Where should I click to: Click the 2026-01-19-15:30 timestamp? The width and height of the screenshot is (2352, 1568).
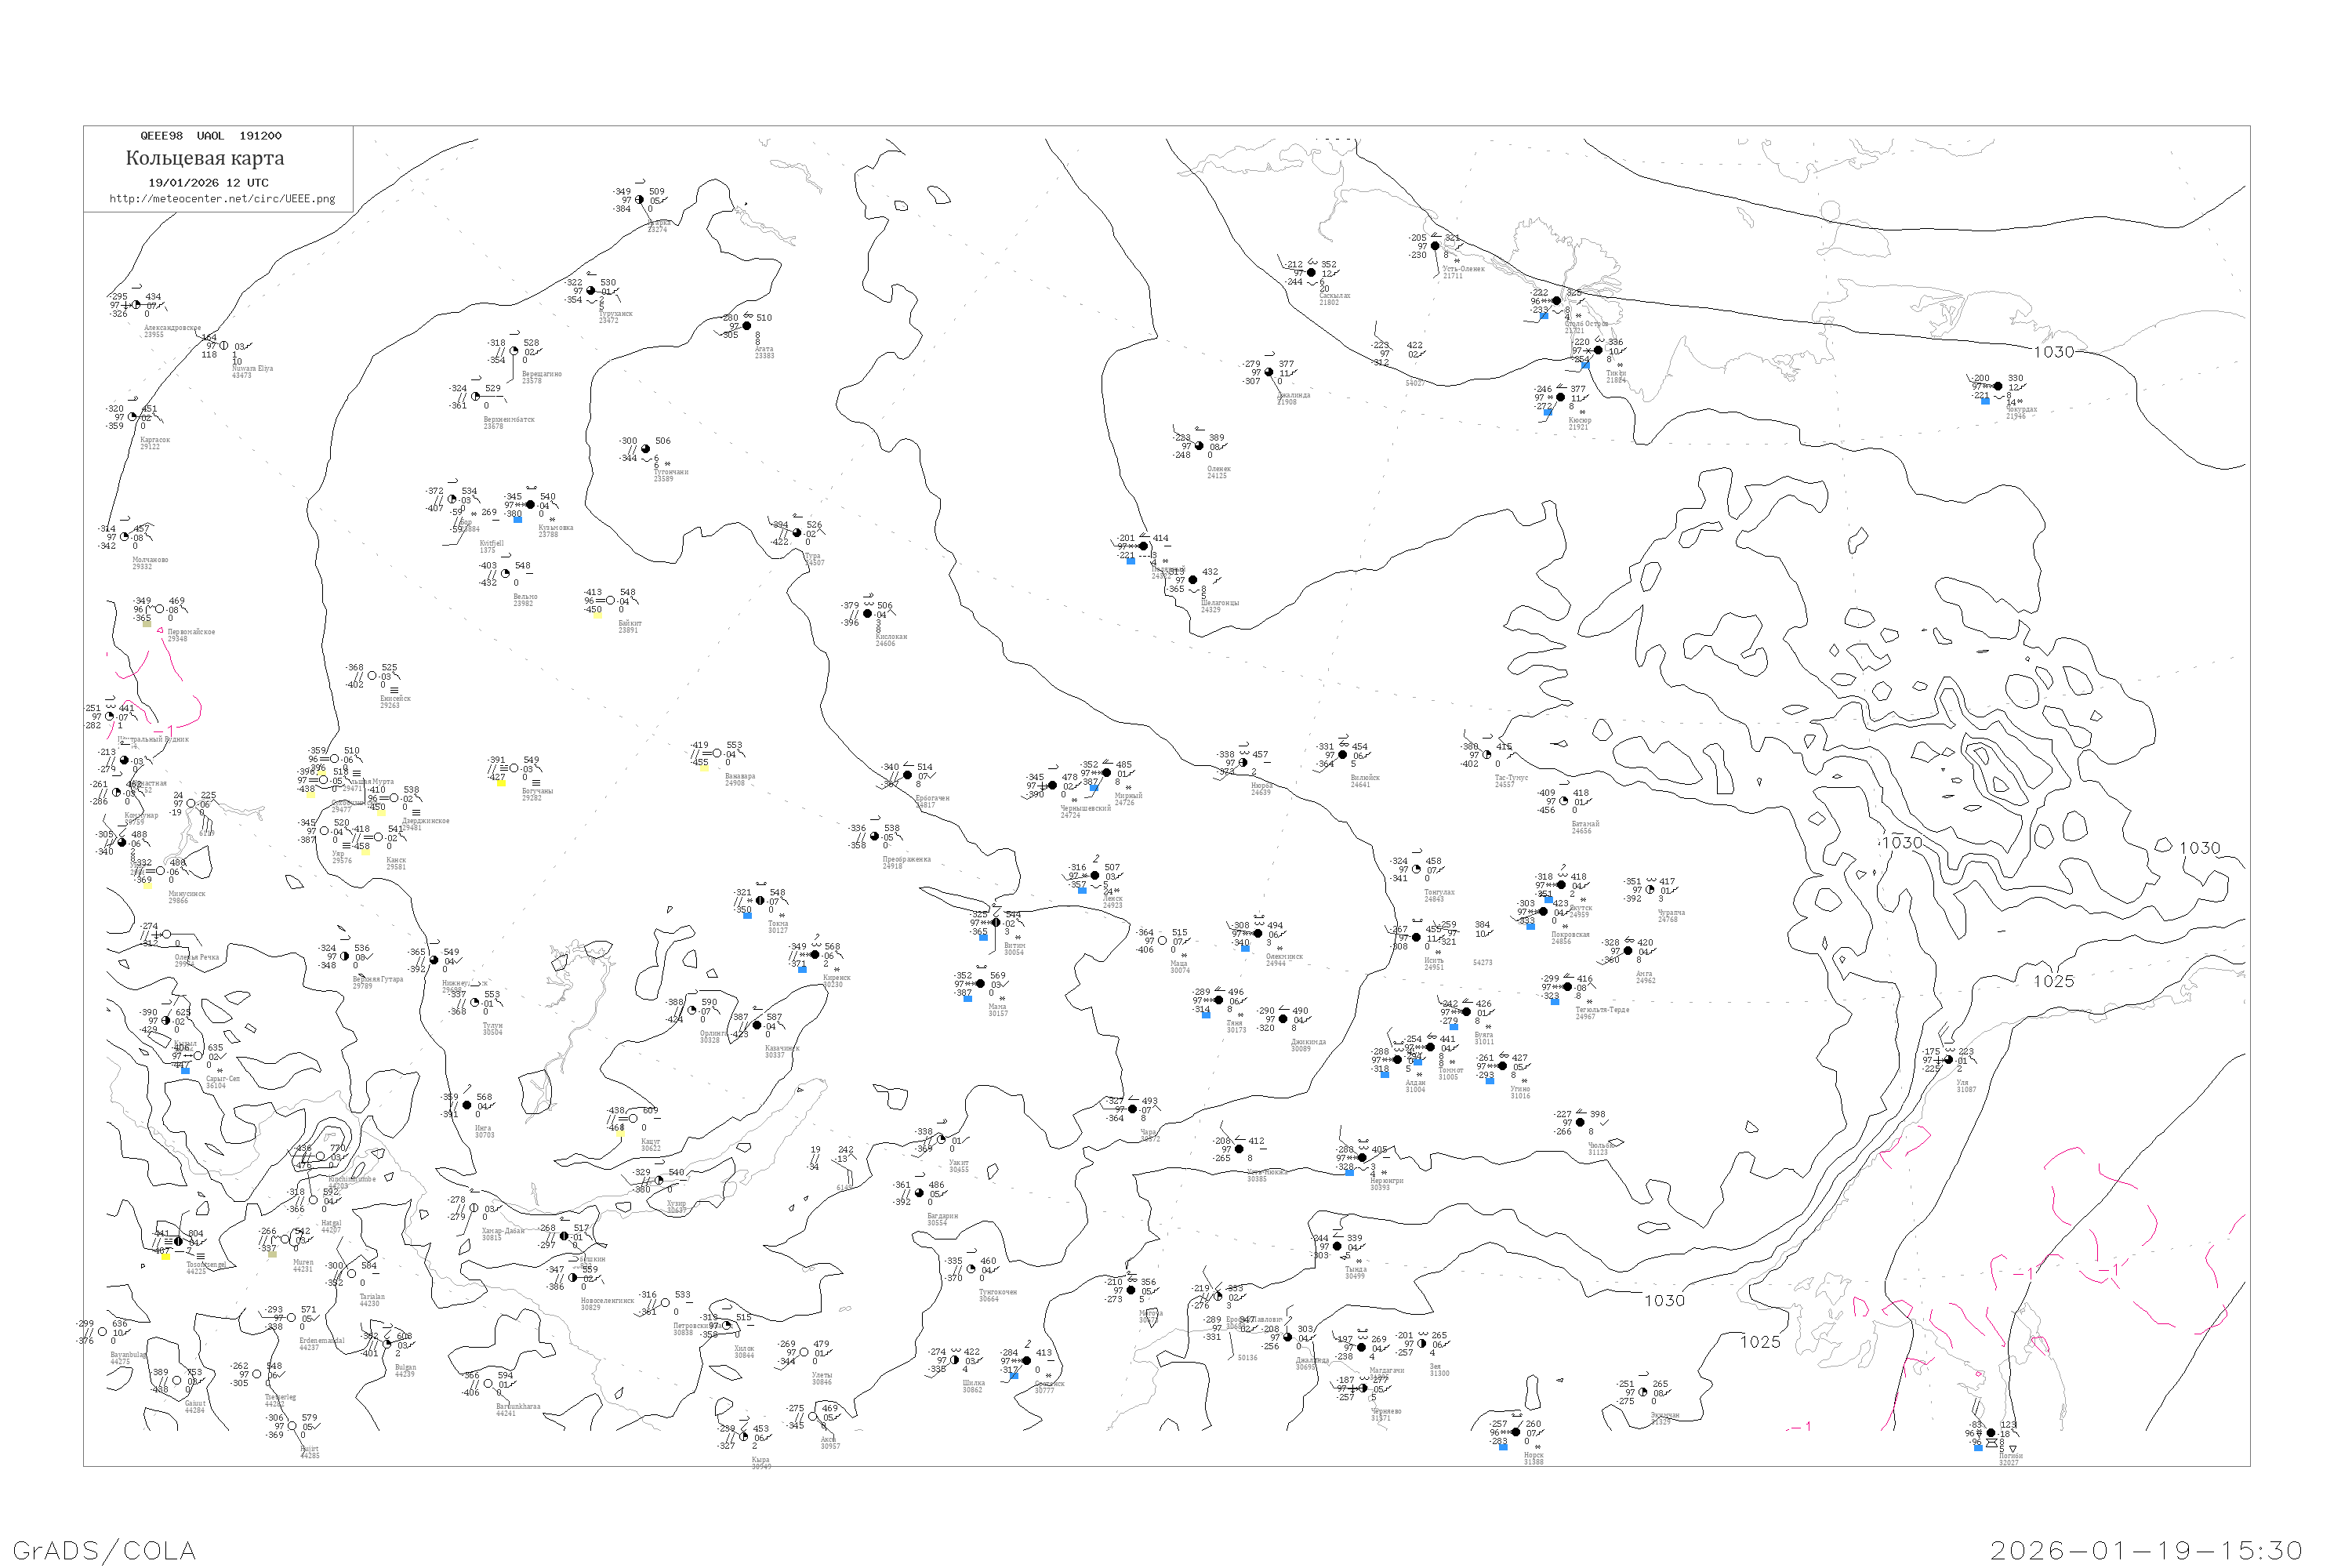2147,1550
